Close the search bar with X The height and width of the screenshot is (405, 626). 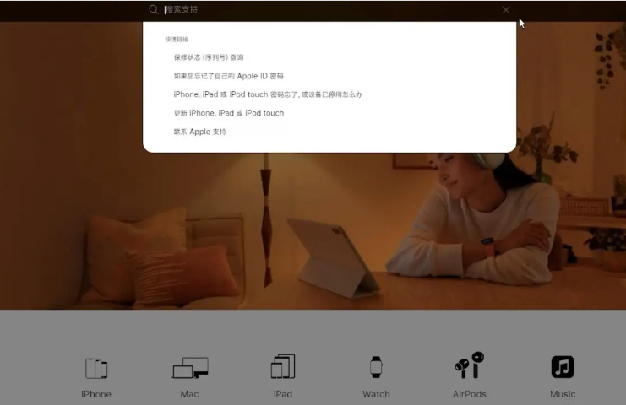(506, 10)
